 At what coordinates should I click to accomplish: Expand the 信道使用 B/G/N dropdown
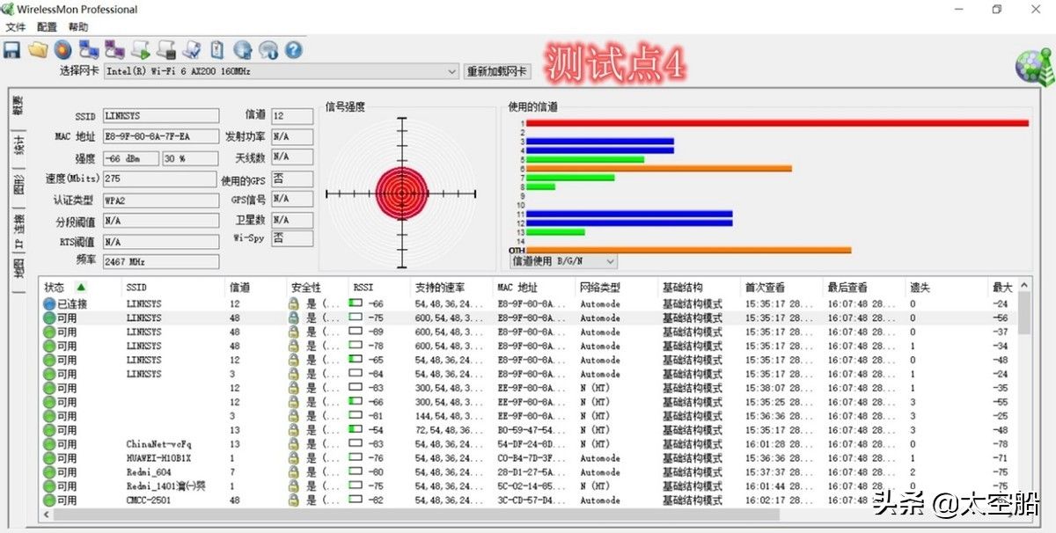610,261
